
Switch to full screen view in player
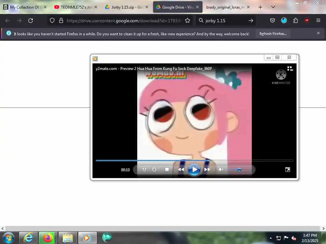pyautogui.click(x=287, y=170)
